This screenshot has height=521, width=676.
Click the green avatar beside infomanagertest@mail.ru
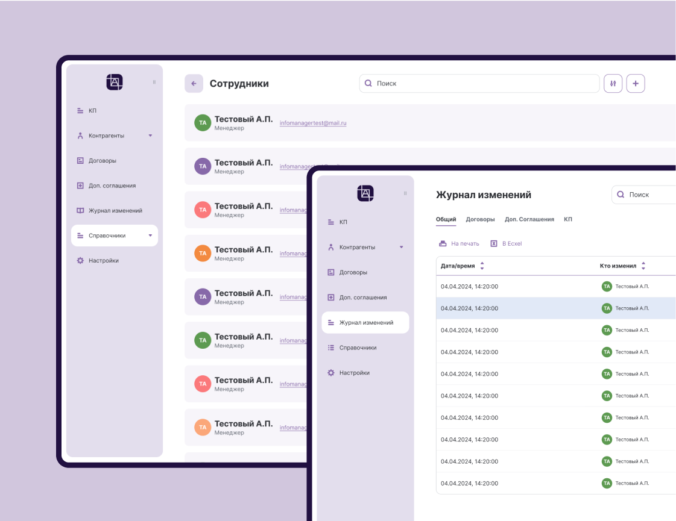pyautogui.click(x=203, y=123)
